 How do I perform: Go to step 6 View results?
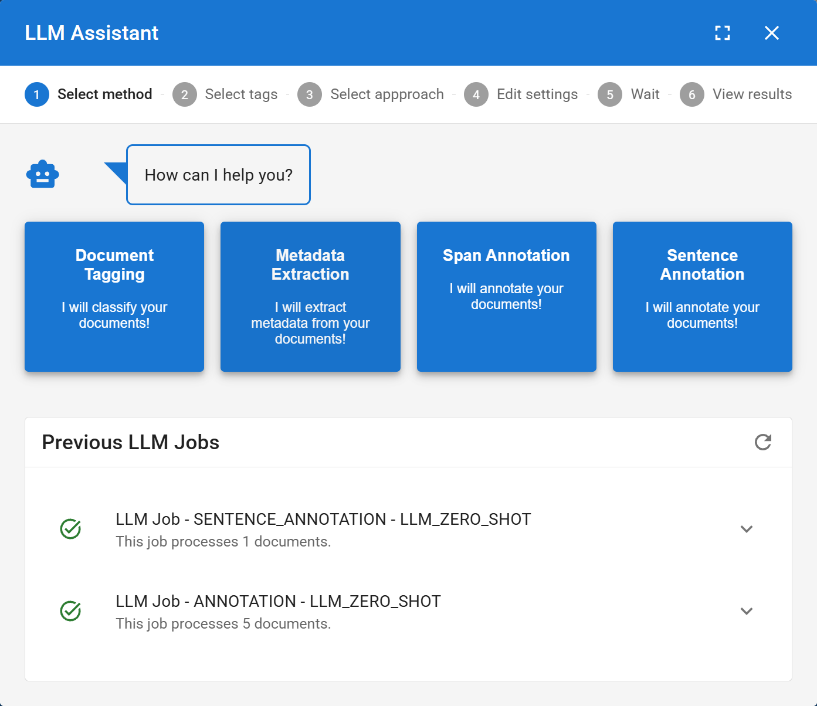[736, 94]
